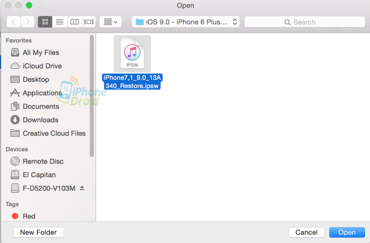Click the sidebar vertical scrollbar
370x243 pixels.
click(x=92, y=95)
